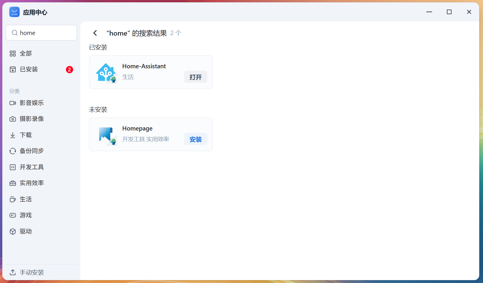The height and width of the screenshot is (283, 483).
Task: Open the 全部 apps section
Action: [x=26, y=54]
